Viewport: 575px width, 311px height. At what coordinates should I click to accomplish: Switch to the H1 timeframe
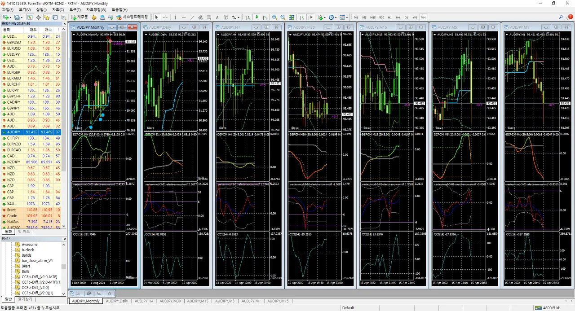pos(389,17)
